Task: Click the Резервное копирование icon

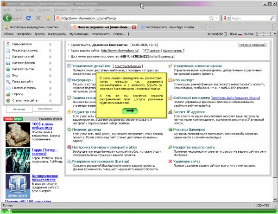Action: pyautogui.click(x=69, y=161)
